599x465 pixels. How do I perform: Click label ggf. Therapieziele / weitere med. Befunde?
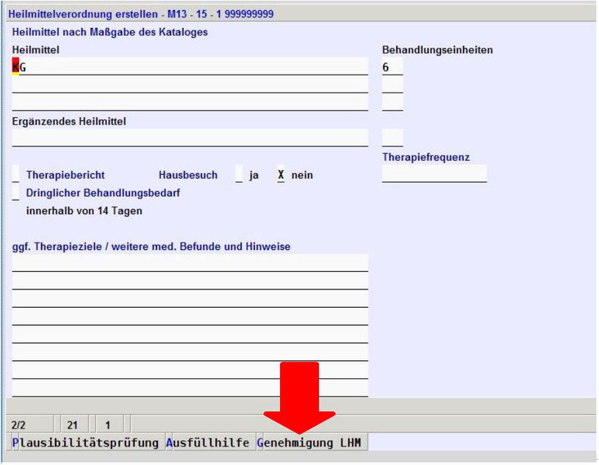(x=151, y=246)
